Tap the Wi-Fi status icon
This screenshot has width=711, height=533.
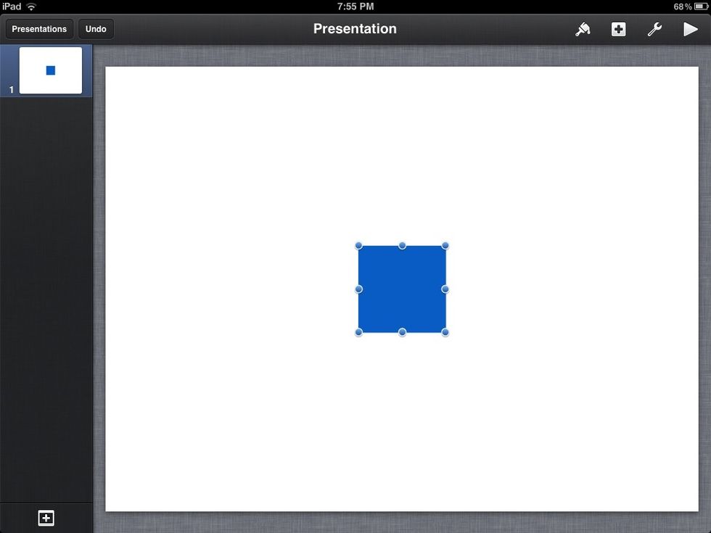coord(31,7)
